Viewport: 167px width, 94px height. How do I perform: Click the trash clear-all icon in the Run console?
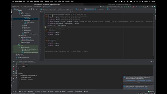[16, 78]
